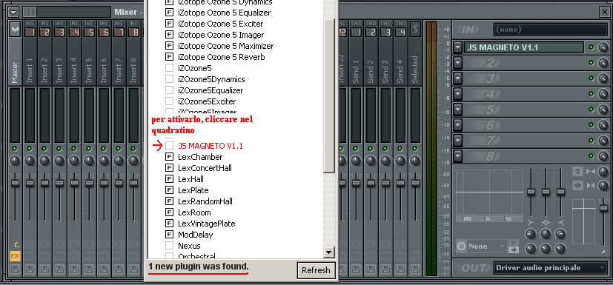Image resolution: width=613 pixels, height=285 pixels.
Task: Click the mix knob for JS MAGNETO slot
Action: click(603, 47)
